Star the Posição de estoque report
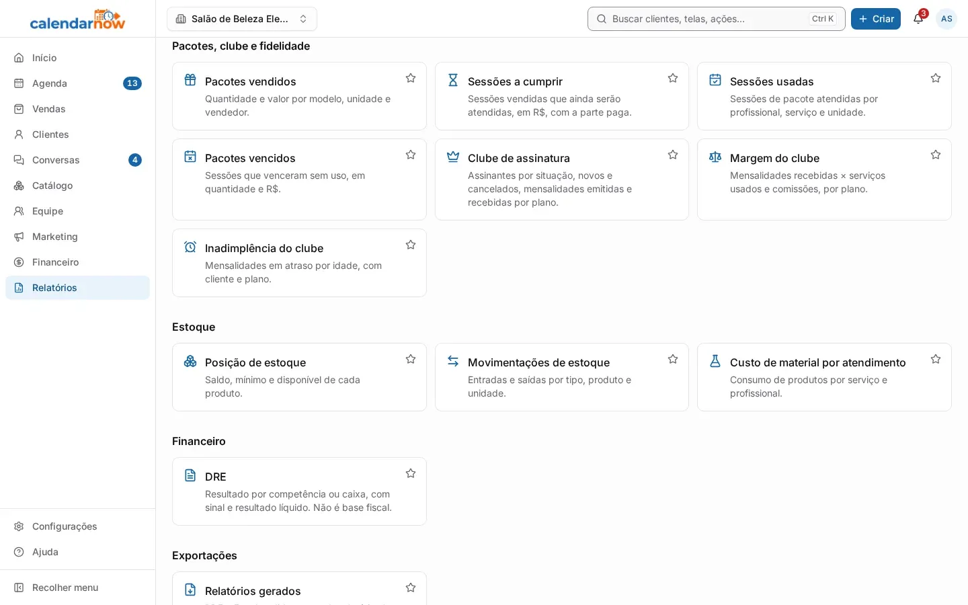 [x=411, y=359]
